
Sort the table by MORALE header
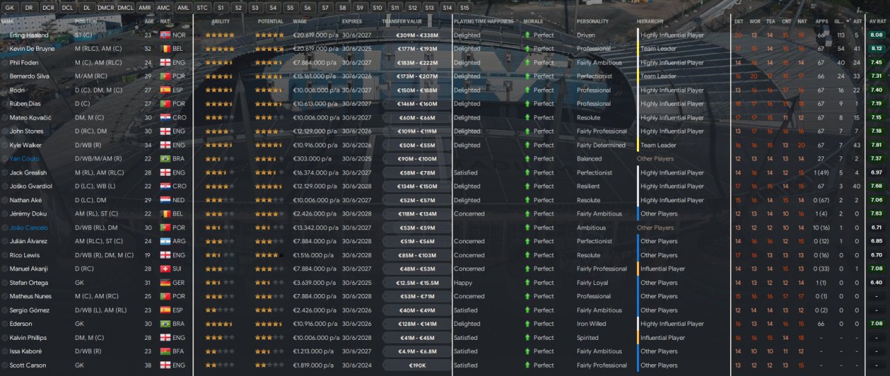(x=534, y=22)
